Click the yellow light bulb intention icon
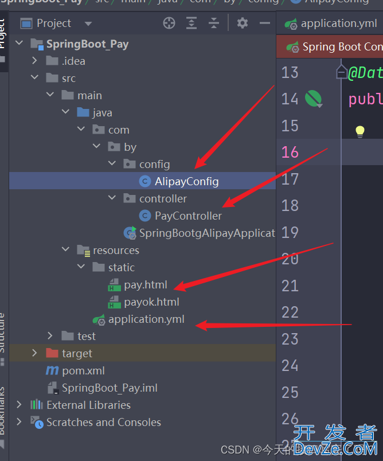The height and width of the screenshot is (461, 383). 359,131
